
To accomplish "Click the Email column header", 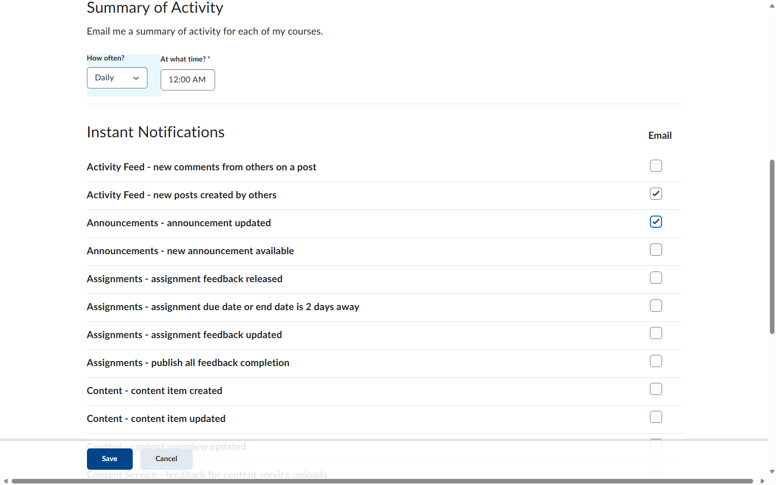I will click(660, 136).
